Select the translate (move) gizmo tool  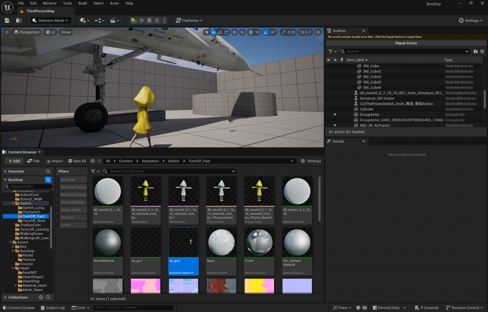click(x=213, y=32)
